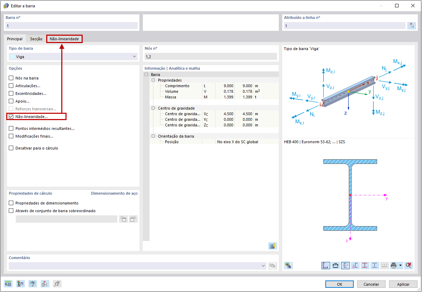422x292 pixels.
Task: Confirm with the OK button
Action: [339, 284]
